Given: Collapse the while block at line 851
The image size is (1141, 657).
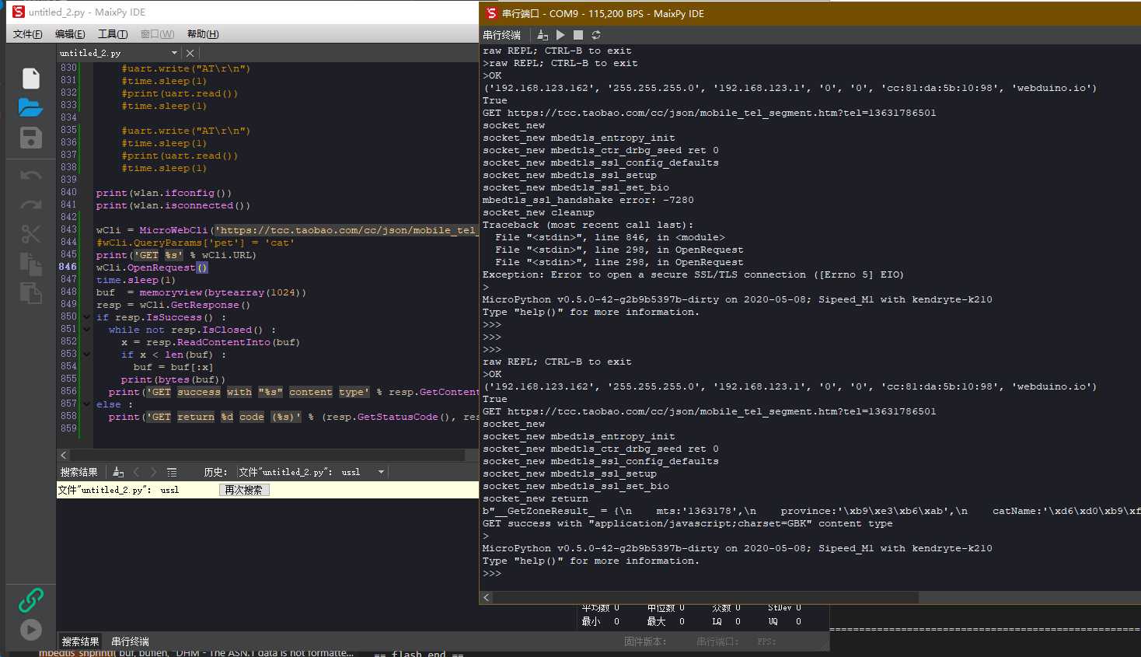Looking at the screenshot, I should 87,330.
